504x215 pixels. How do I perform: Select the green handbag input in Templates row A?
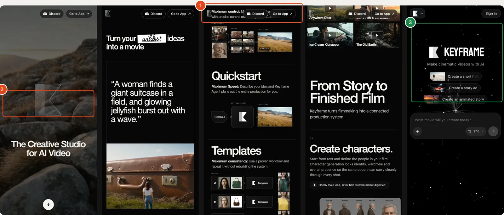[x=237, y=183]
